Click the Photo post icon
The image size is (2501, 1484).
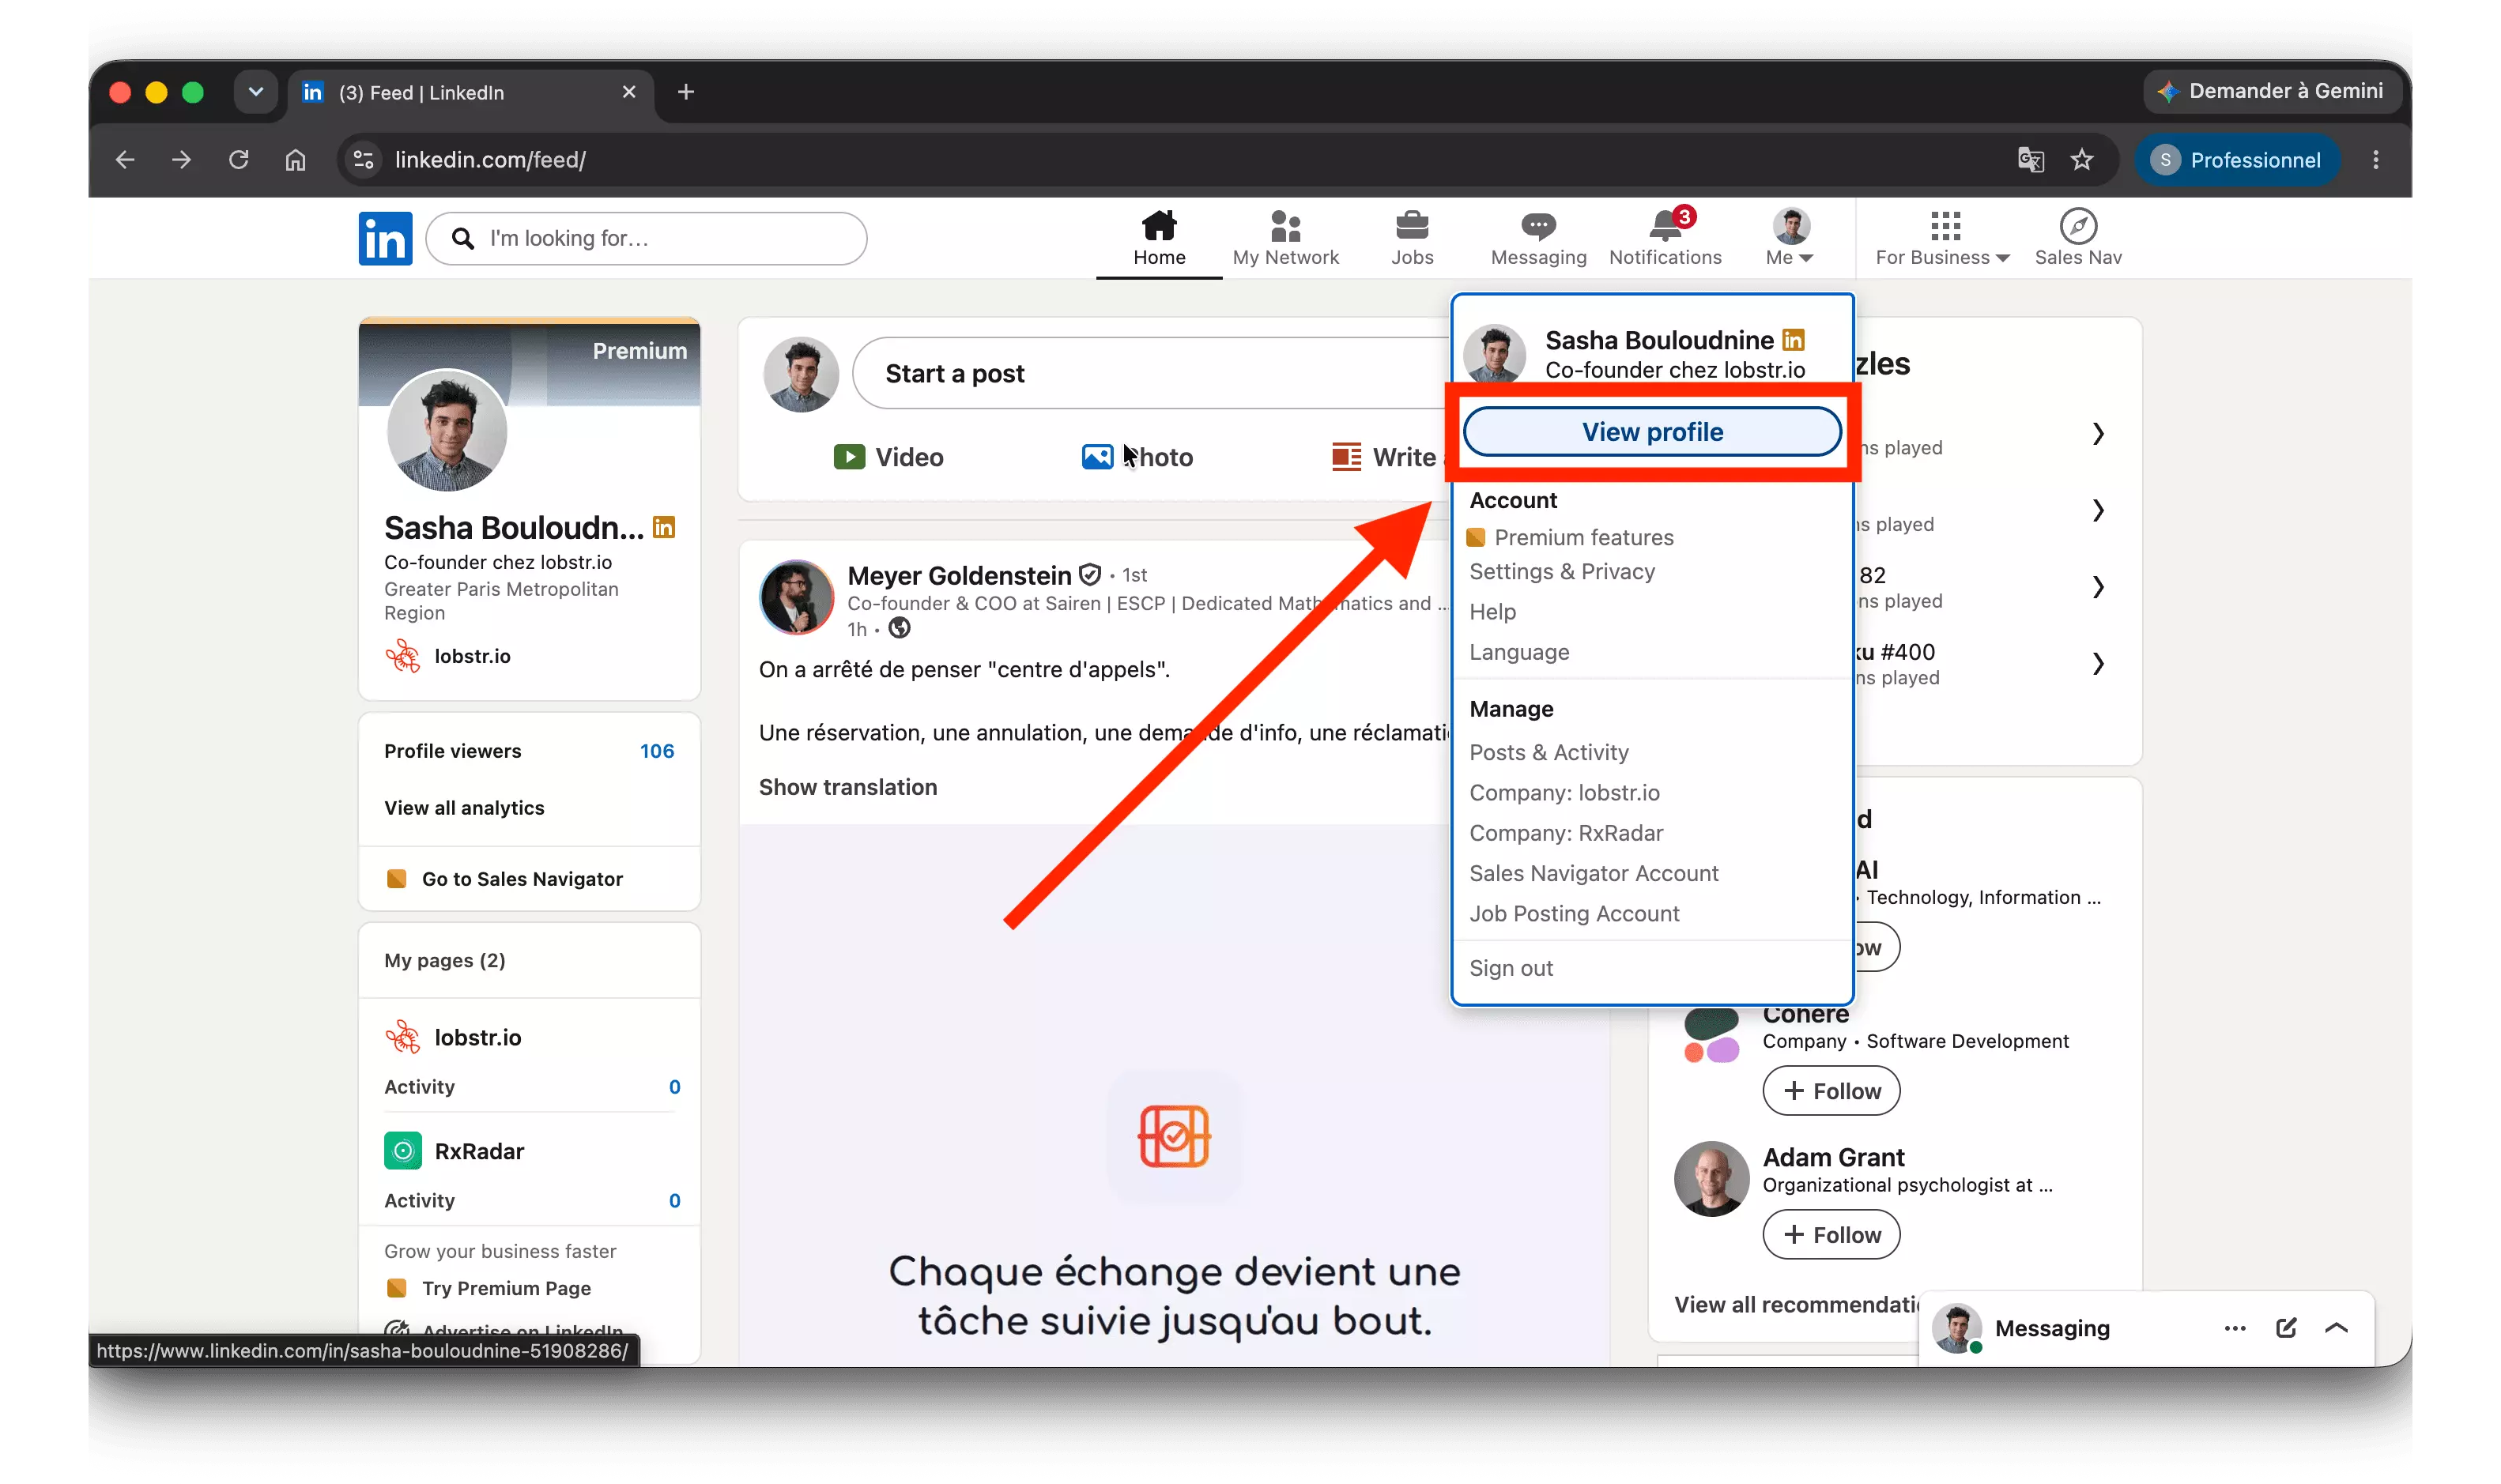(1097, 457)
